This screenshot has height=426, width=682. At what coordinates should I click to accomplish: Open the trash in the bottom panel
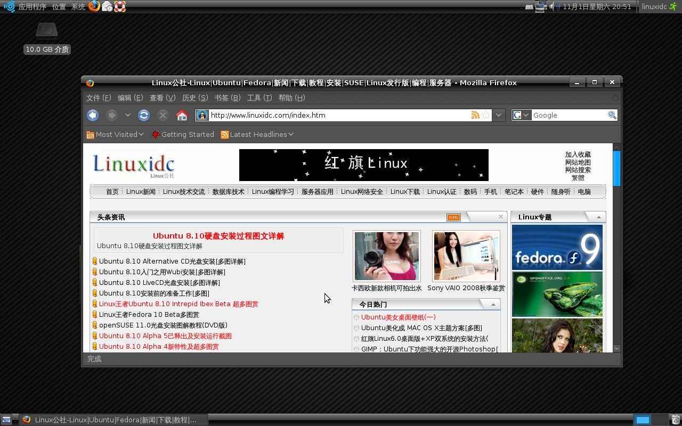coord(676,420)
